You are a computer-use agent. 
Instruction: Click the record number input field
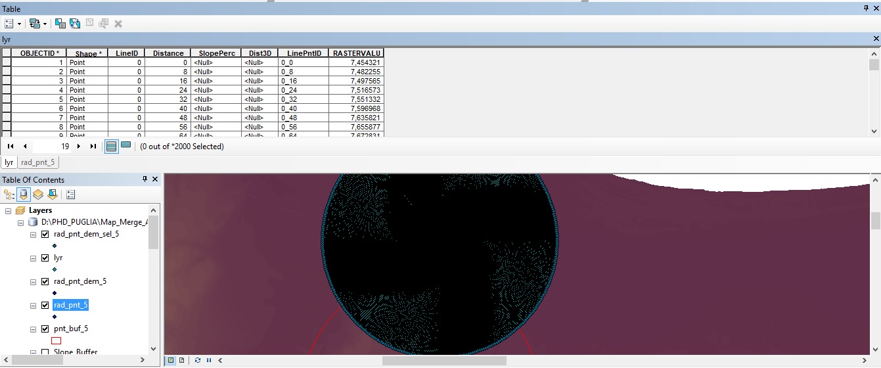point(51,147)
